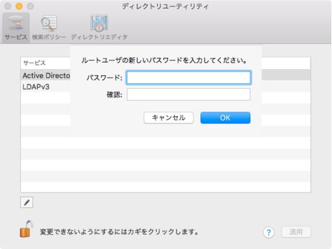This screenshot has height=249, width=332.
Task: Click the greyed-out 適用 button
Action: click(x=296, y=232)
